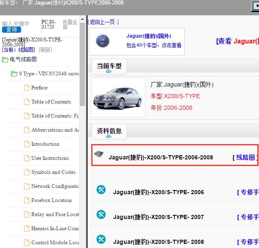This screenshot has height=248, width=259.
Task: Open Control Module Loca... entry
Action: pos(55,243)
